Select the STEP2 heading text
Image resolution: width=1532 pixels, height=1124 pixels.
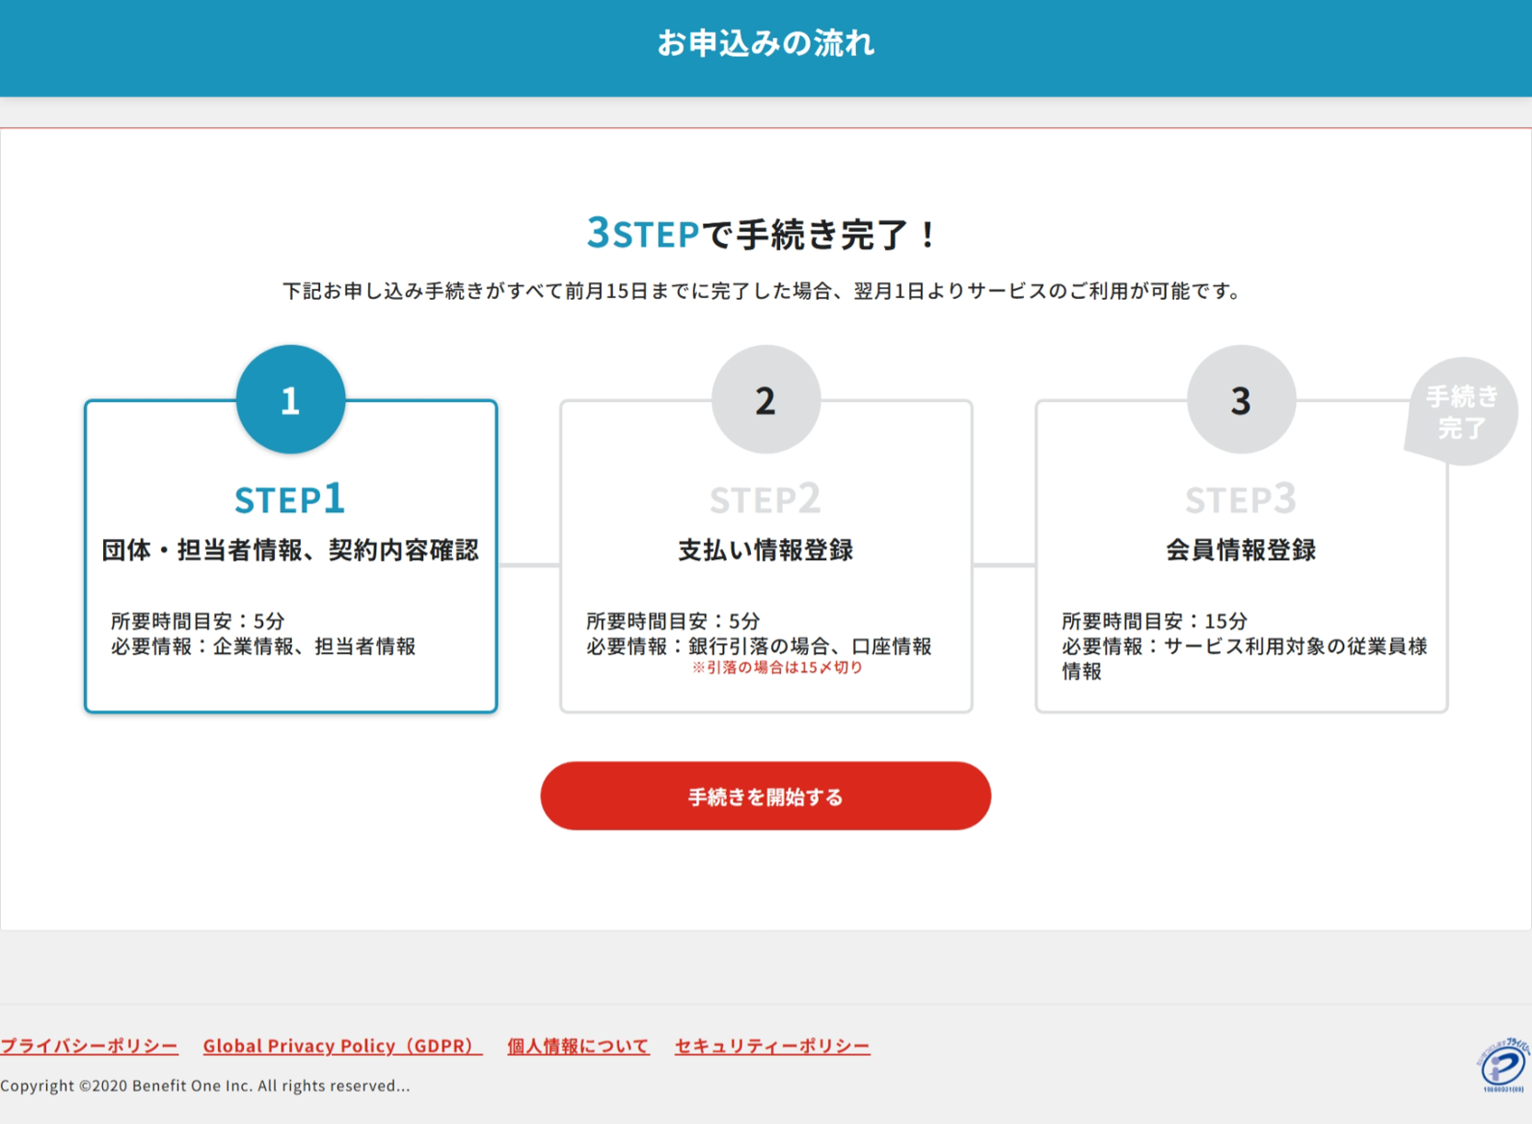(766, 499)
